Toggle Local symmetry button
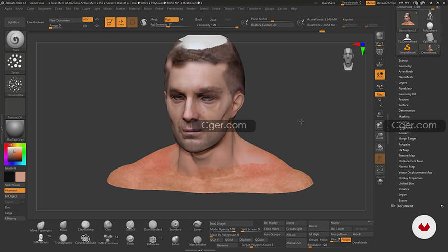Screen dimensions: 448x252 (380, 75)
